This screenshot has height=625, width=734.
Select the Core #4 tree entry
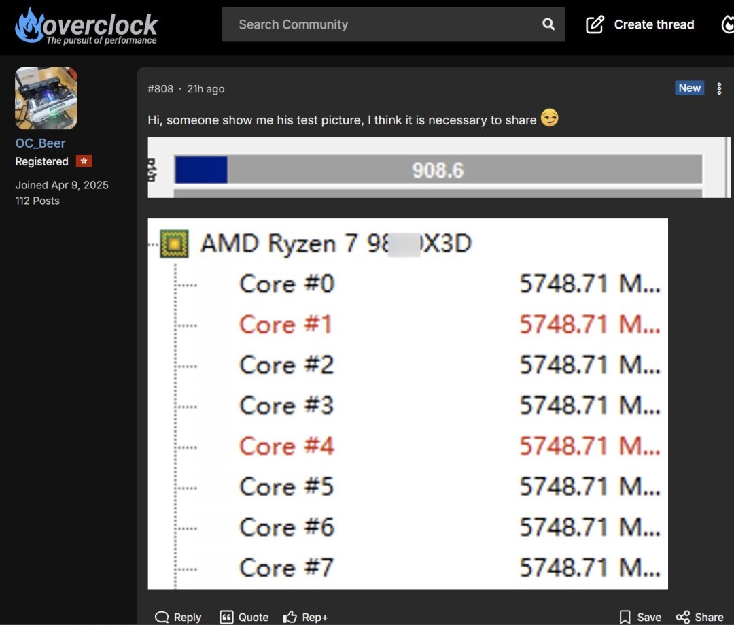285,446
